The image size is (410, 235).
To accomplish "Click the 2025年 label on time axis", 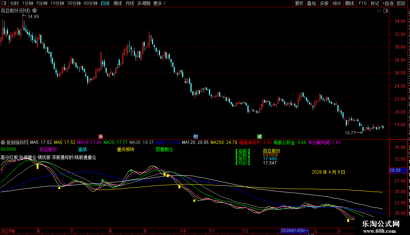I will pos(8,231).
